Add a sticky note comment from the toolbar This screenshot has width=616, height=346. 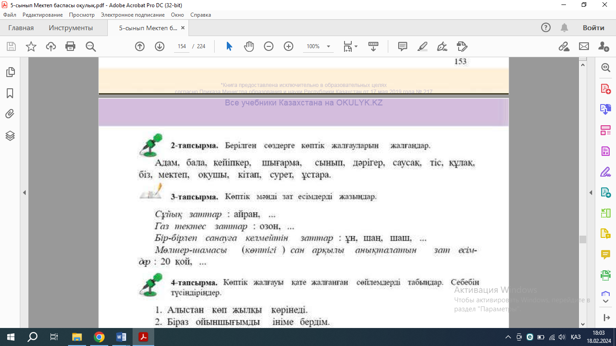(403, 46)
